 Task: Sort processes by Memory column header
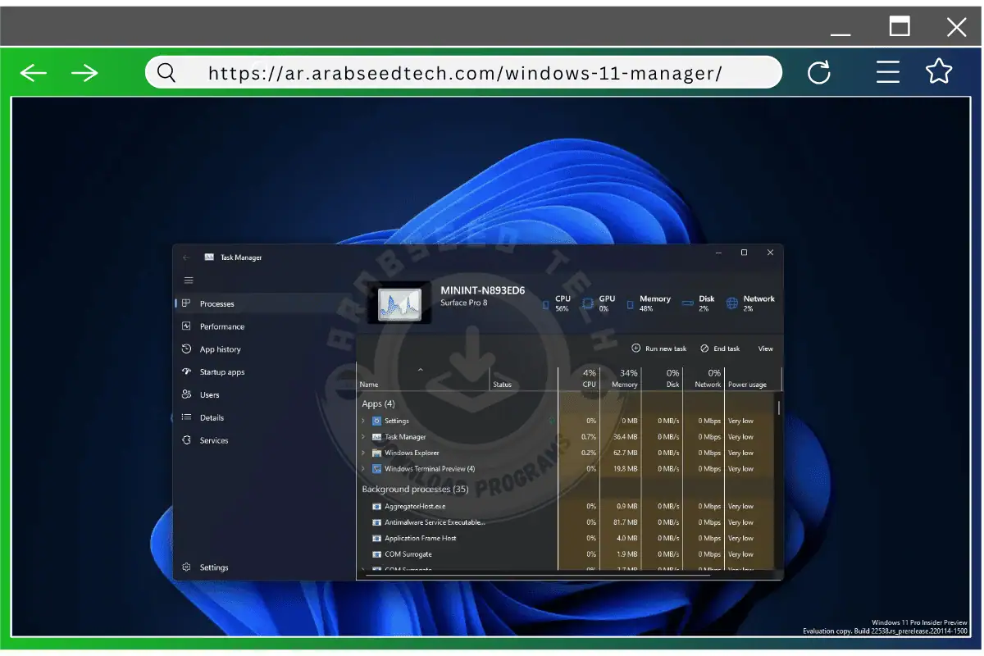coord(623,379)
